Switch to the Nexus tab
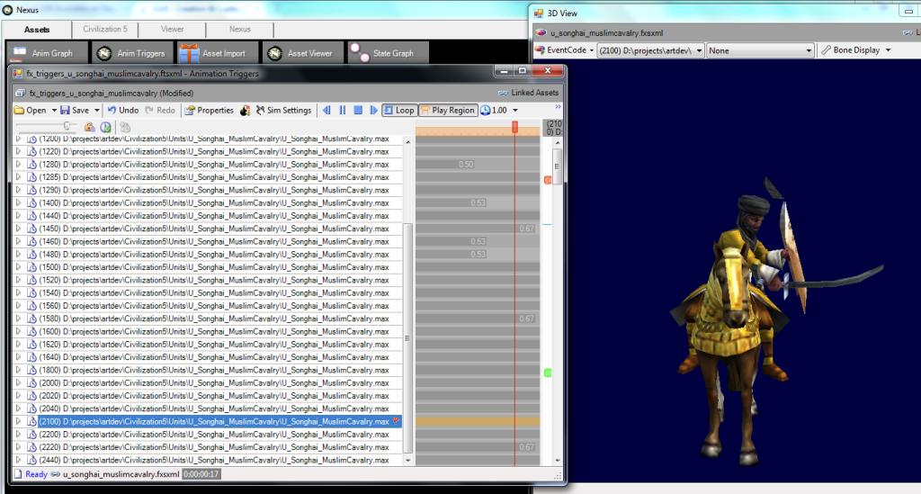921x494 pixels. [239, 29]
